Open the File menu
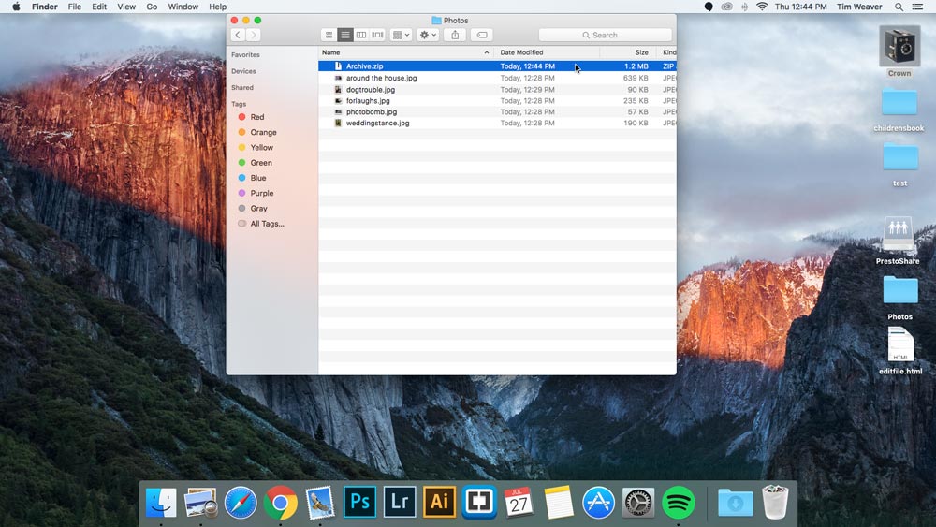Image resolution: width=936 pixels, height=527 pixels. coord(75,7)
